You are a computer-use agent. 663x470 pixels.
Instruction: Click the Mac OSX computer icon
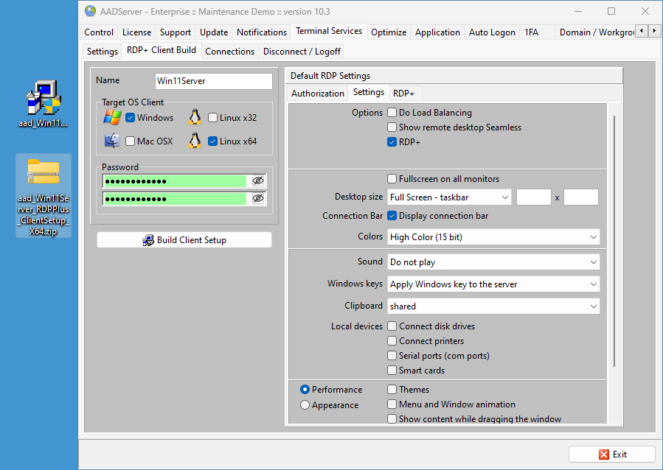[x=112, y=141]
